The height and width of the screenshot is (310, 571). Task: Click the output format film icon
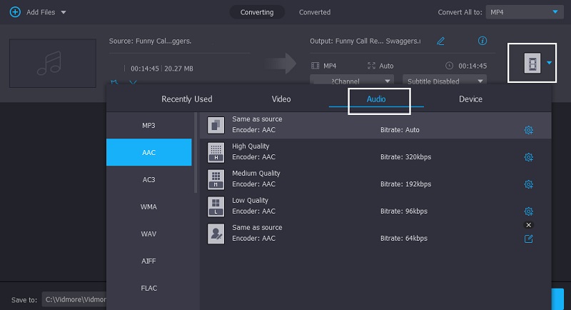point(532,64)
